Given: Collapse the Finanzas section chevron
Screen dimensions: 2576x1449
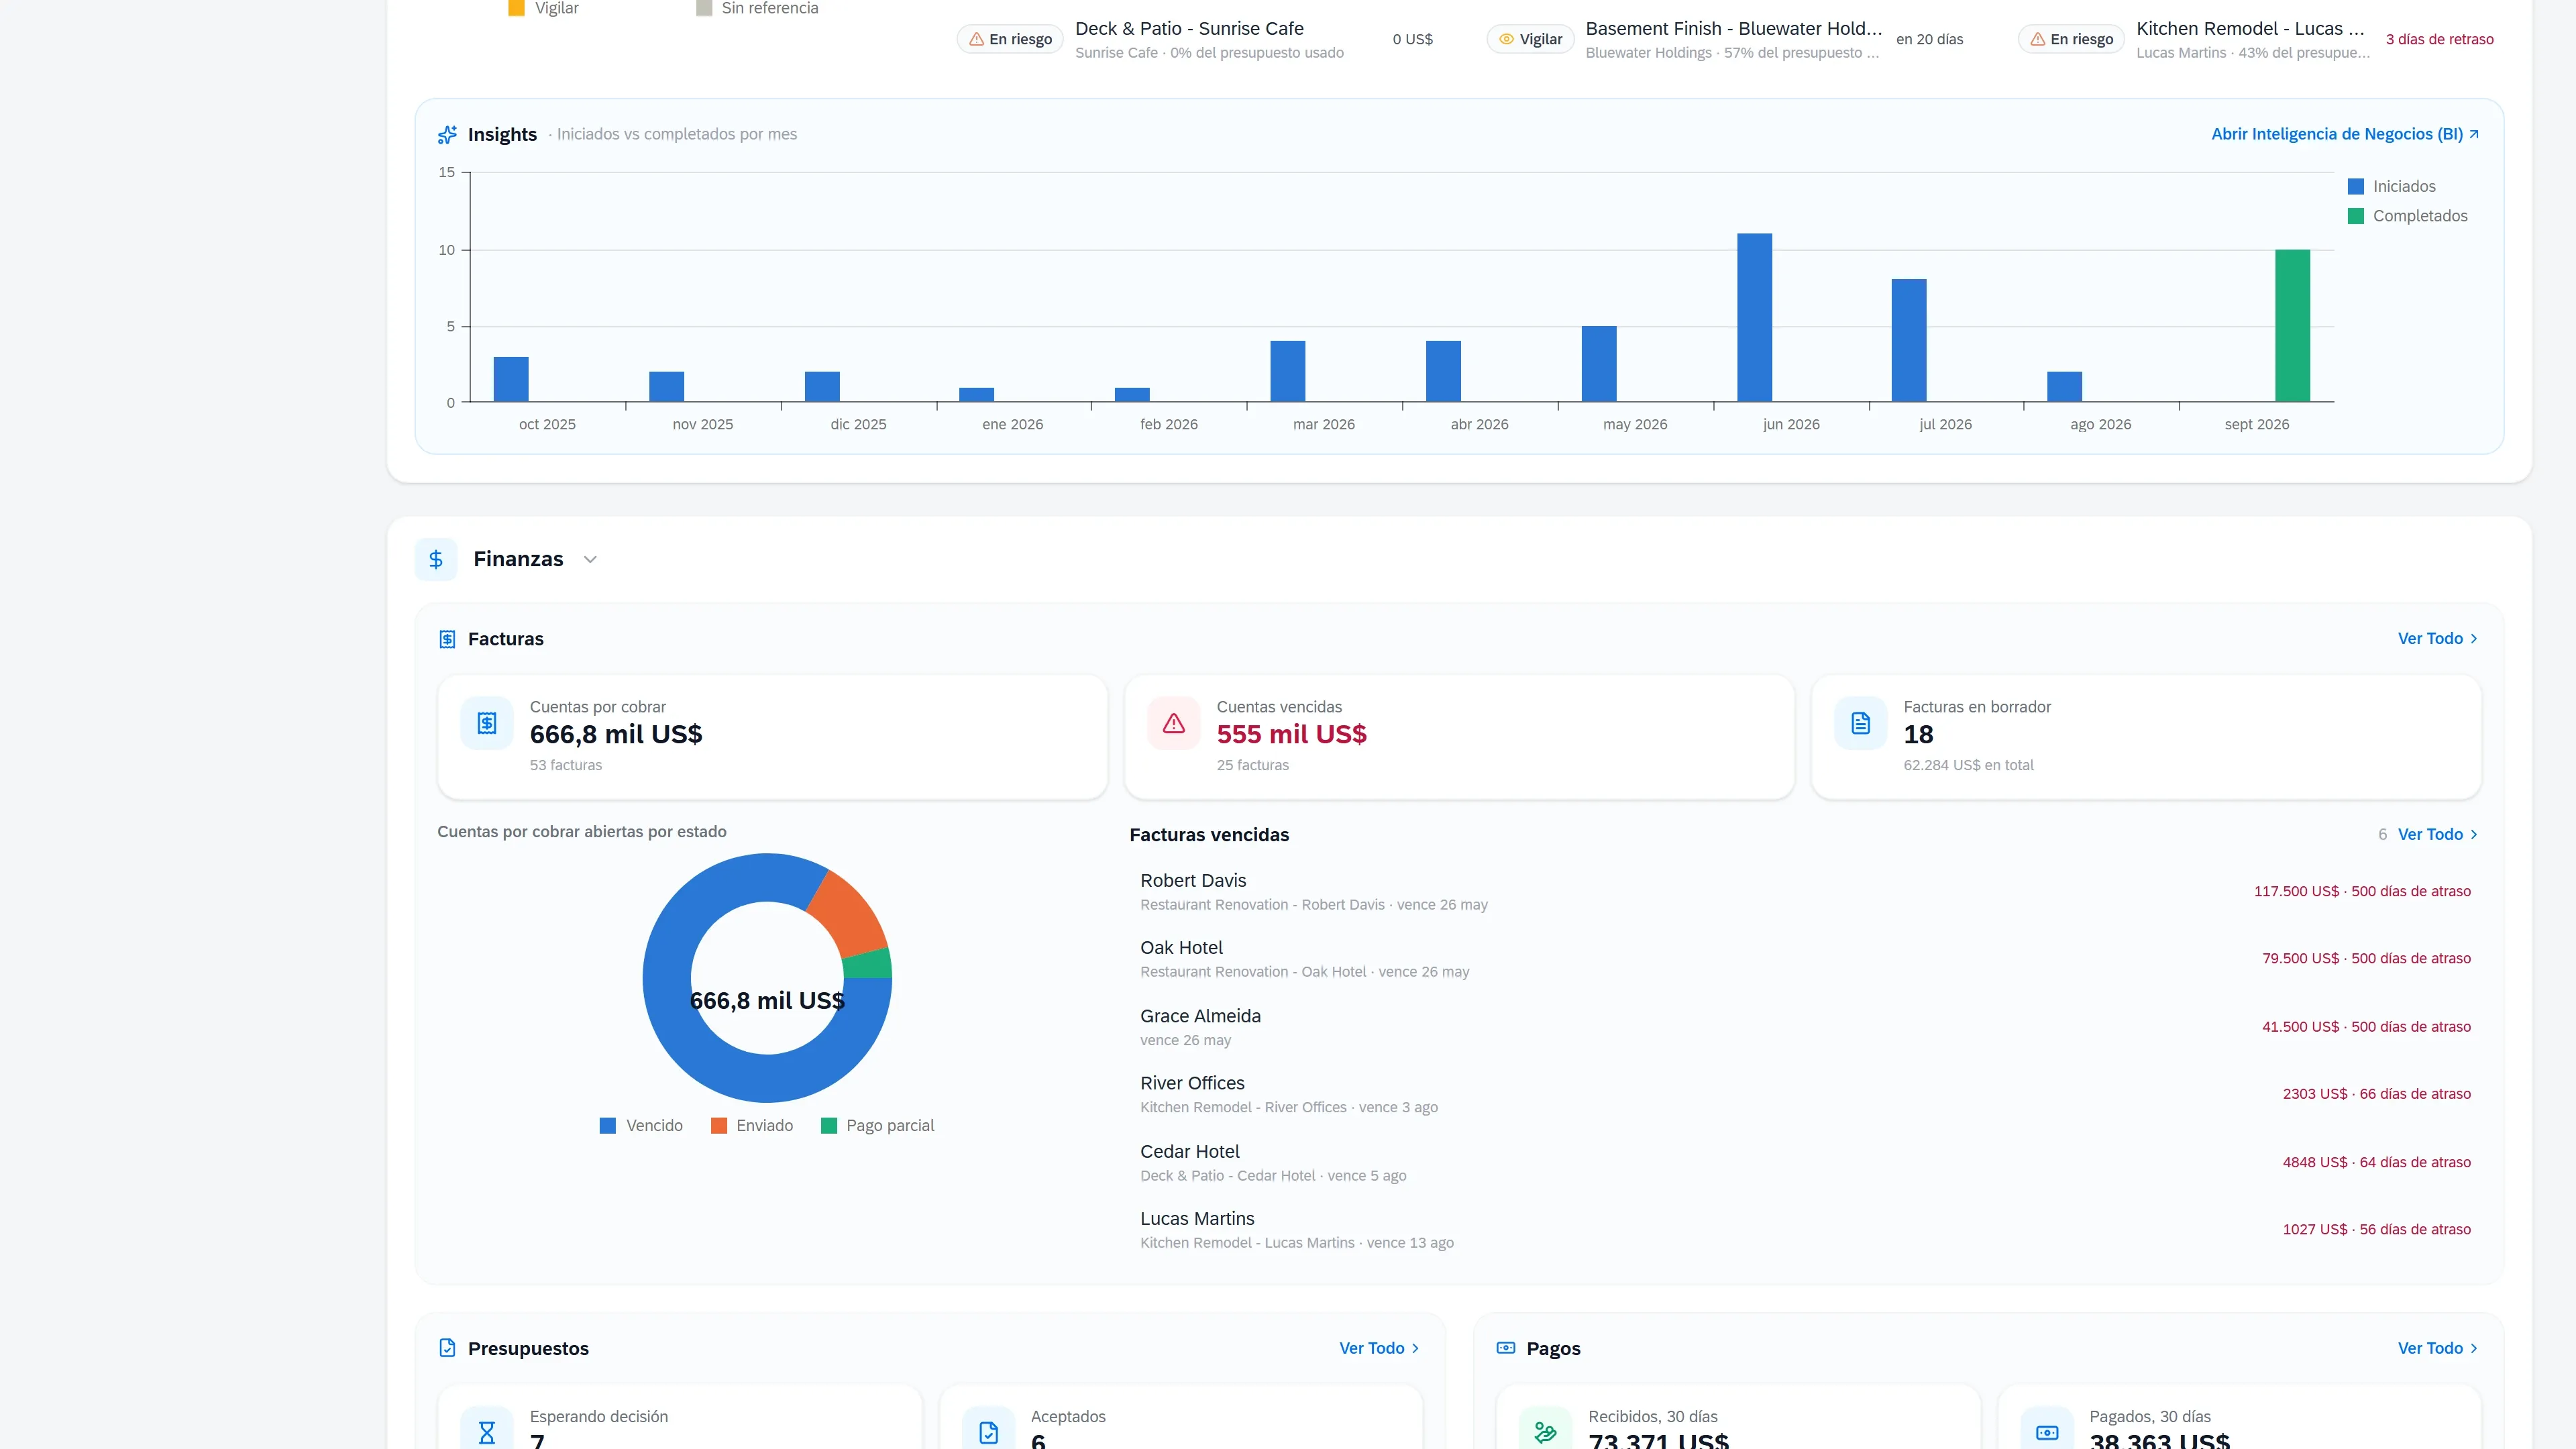Looking at the screenshot, I should click(590, 560).
